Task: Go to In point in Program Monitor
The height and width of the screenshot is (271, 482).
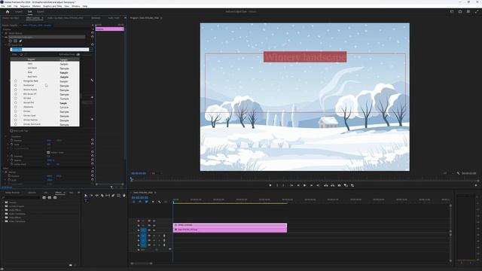Action: coord(291,185)
